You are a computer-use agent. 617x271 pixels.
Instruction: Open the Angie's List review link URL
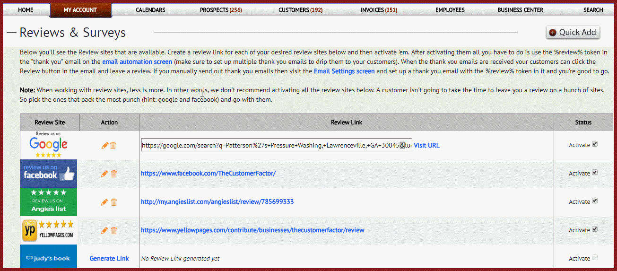(x=217, y=202)
